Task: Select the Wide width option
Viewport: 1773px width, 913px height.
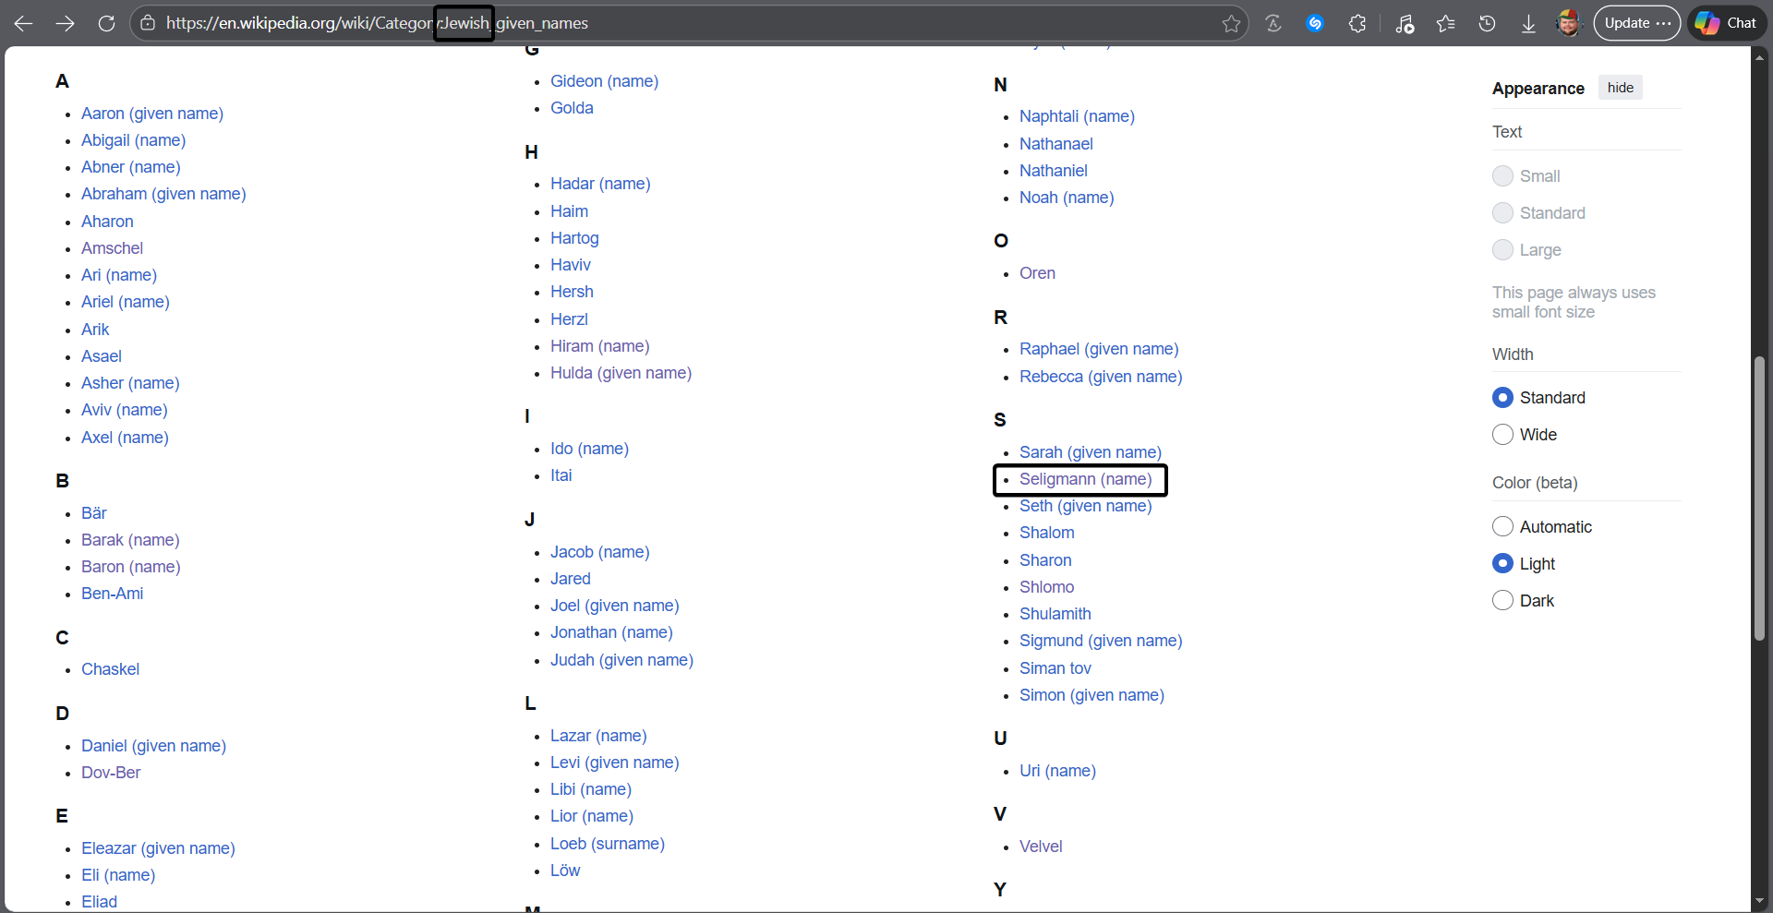Action: (1503, 435)
